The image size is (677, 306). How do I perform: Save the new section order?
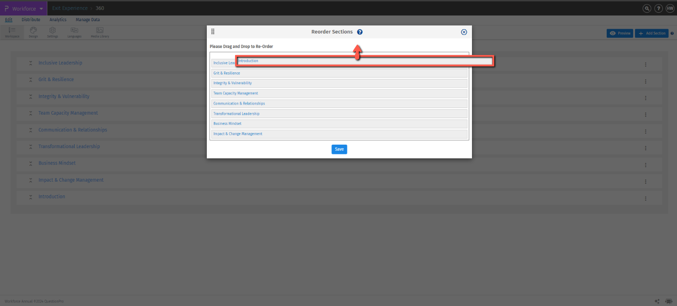339,149
